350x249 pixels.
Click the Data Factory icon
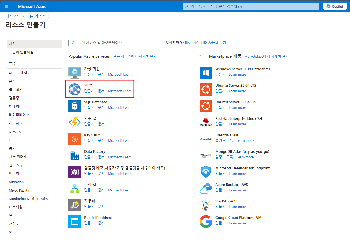click(x=75, y=155)
